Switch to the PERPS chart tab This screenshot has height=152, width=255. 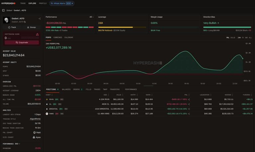(x=48, y=38)
